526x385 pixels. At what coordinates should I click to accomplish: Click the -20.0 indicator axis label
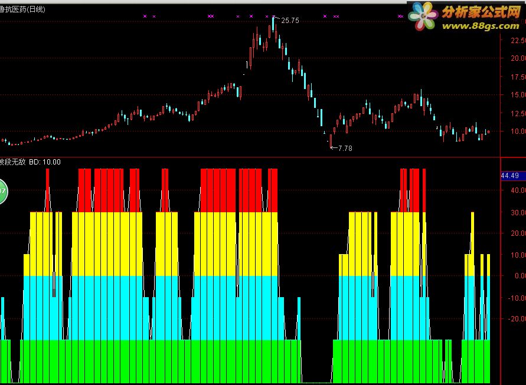(x=517, y=318)
